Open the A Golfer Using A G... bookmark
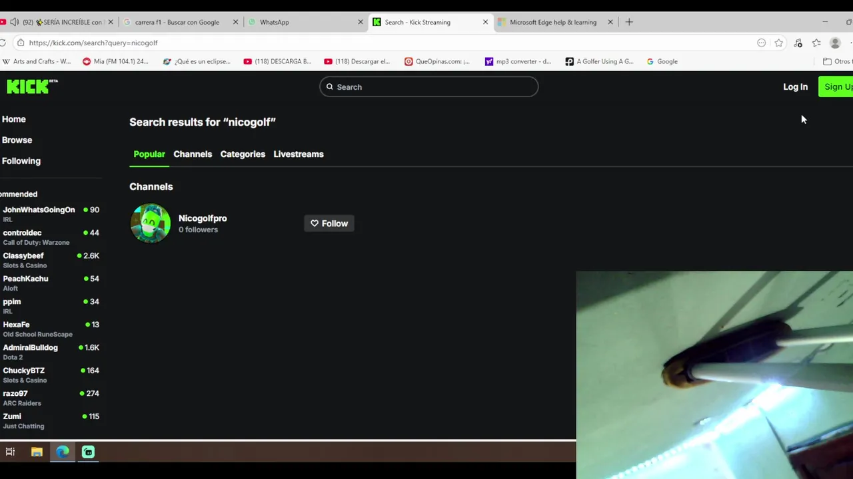Viewport: 853px width, 479px height. (x=599, y=61)
